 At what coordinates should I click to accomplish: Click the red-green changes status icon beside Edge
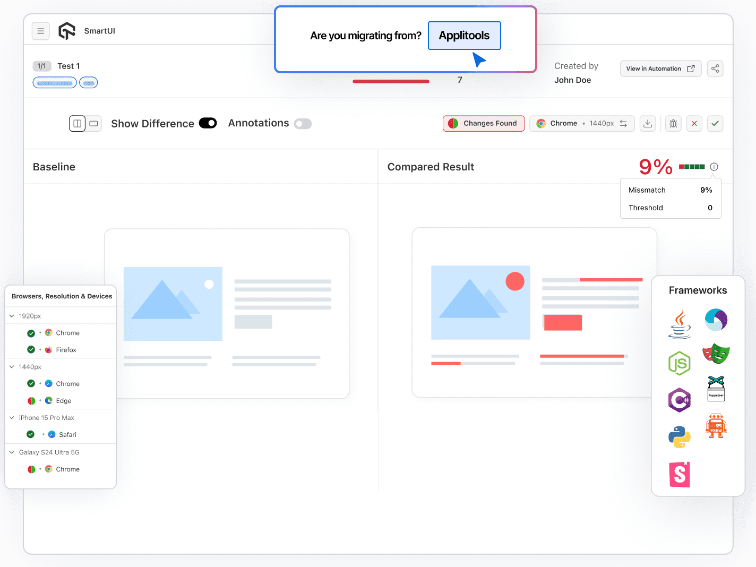[x=31, y=401]
